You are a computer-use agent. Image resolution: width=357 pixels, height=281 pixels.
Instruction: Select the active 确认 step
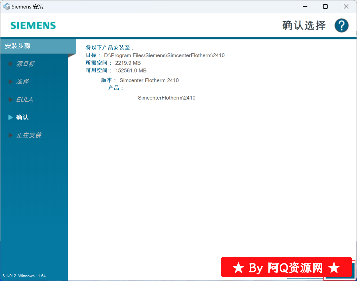coord(22,117)
